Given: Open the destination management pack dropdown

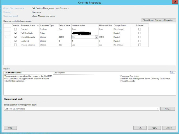Looking at the screenshot, I should click(x=157, y=109).
